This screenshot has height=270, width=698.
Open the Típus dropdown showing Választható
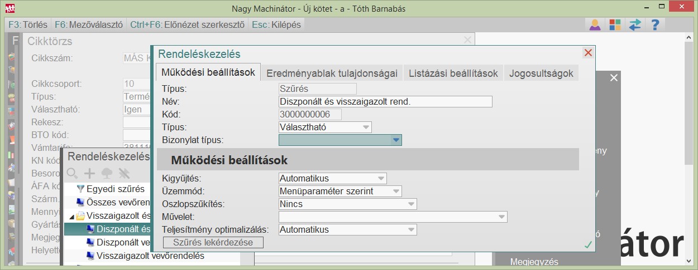(x=325, y=127)
